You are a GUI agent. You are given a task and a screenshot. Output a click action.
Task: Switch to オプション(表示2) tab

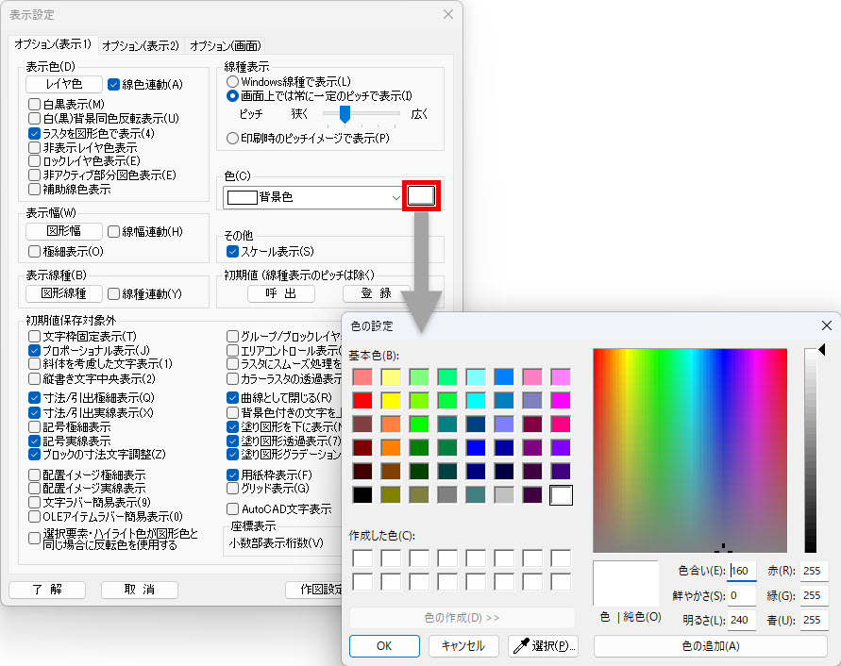[140, 45]
